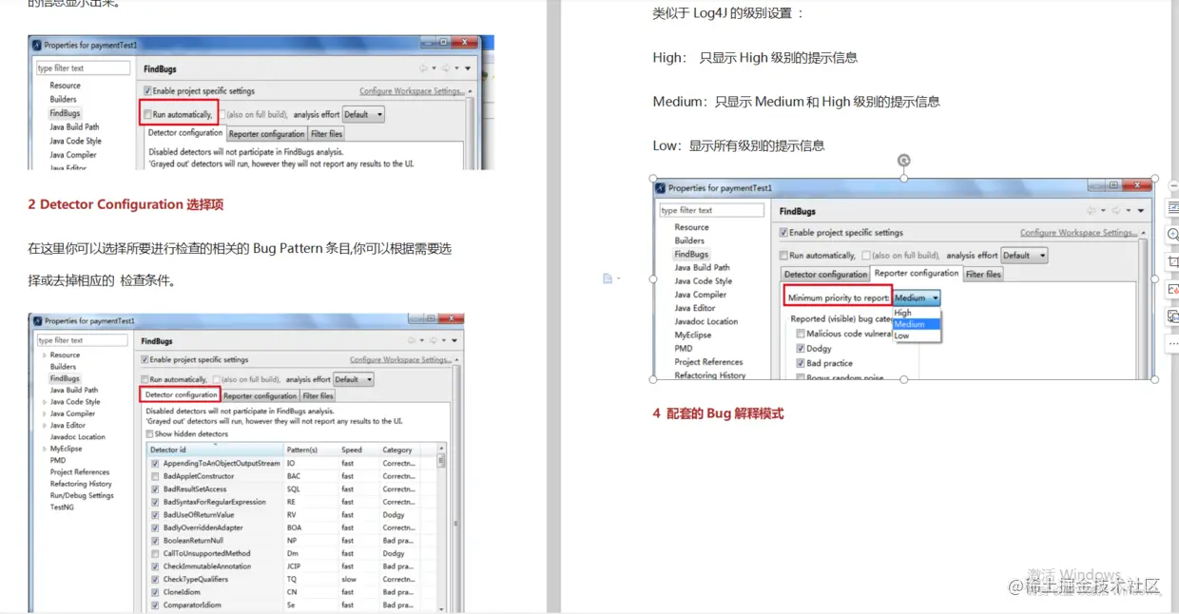Screen dimensions: 1179x614
Task: Click the ComparatorIdiom detector row name
Action: click(192, 604)
